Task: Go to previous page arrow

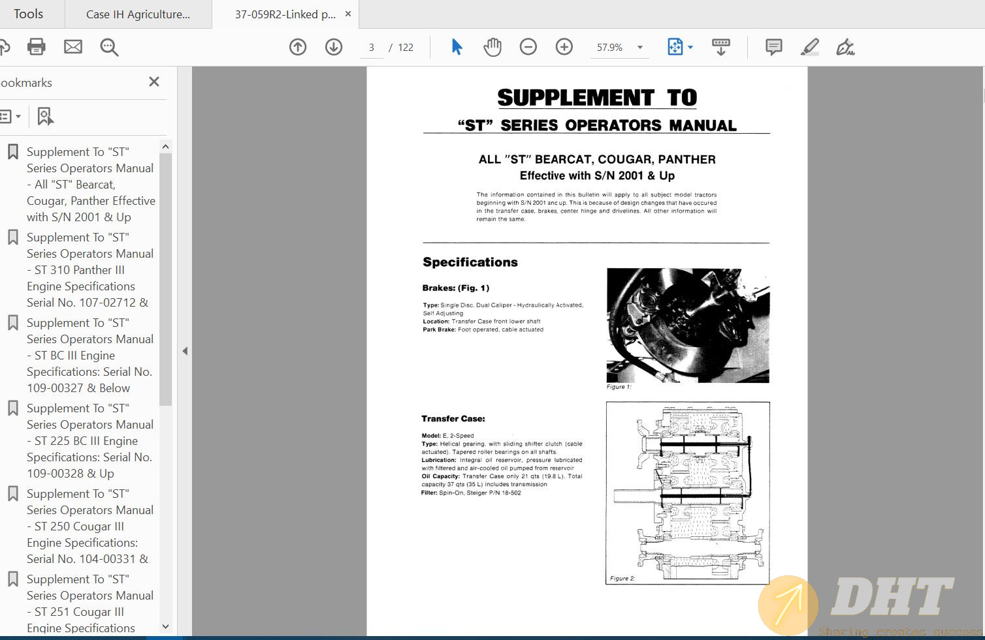Action: pos(298,47)
